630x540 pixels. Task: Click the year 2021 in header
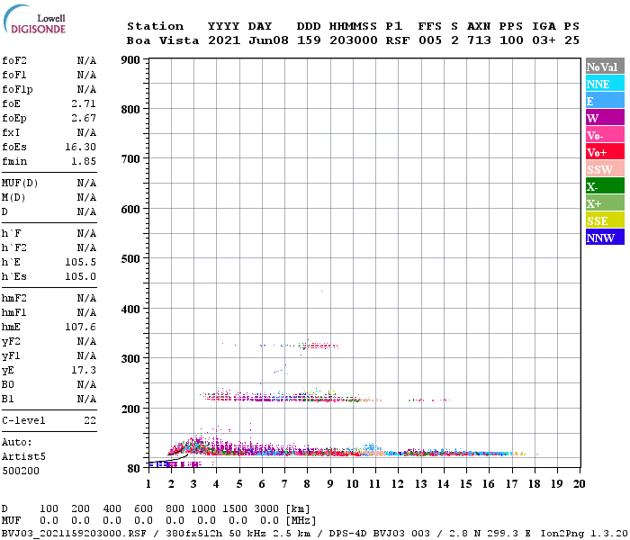pyautogui.click(x=224, y=40)
